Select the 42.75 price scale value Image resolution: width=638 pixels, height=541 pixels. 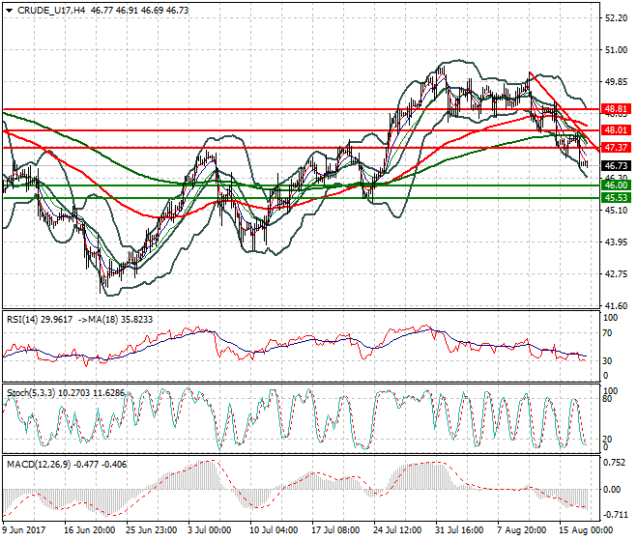pyautogui.click(x=616, y=274)
